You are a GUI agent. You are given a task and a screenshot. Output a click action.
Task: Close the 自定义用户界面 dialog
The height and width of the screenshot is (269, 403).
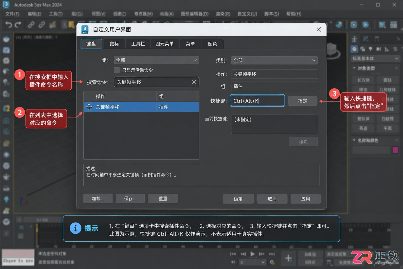pyautogui.click(x=319, y=29)
